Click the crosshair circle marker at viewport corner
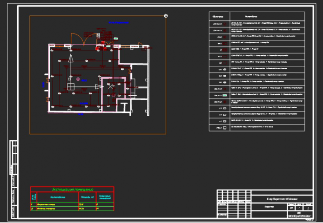 (166, 16)
